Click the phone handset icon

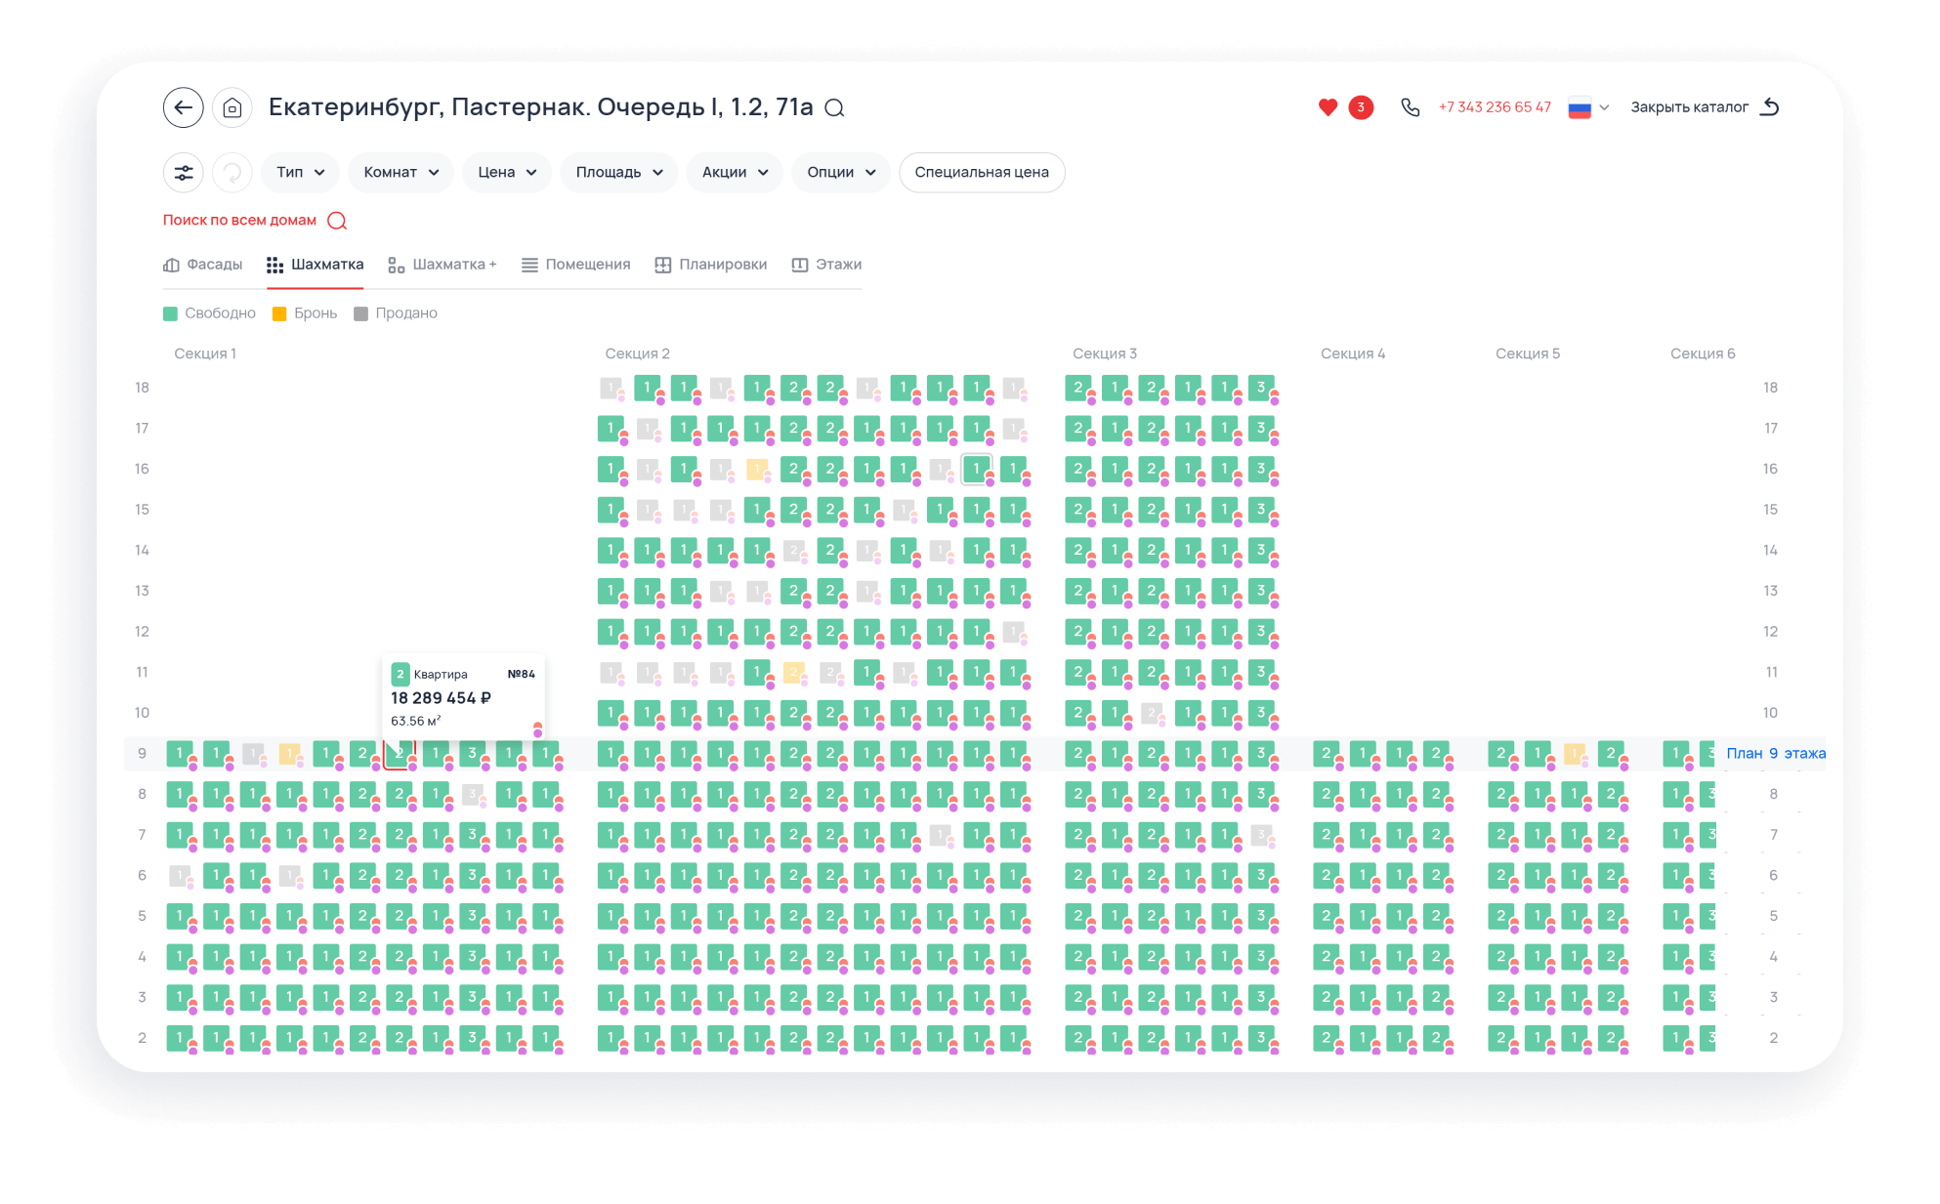click(x=1410, y=107)
